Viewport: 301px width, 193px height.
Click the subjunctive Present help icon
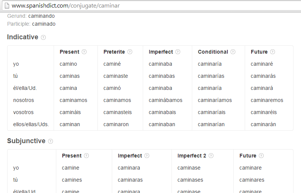[86, 156]
